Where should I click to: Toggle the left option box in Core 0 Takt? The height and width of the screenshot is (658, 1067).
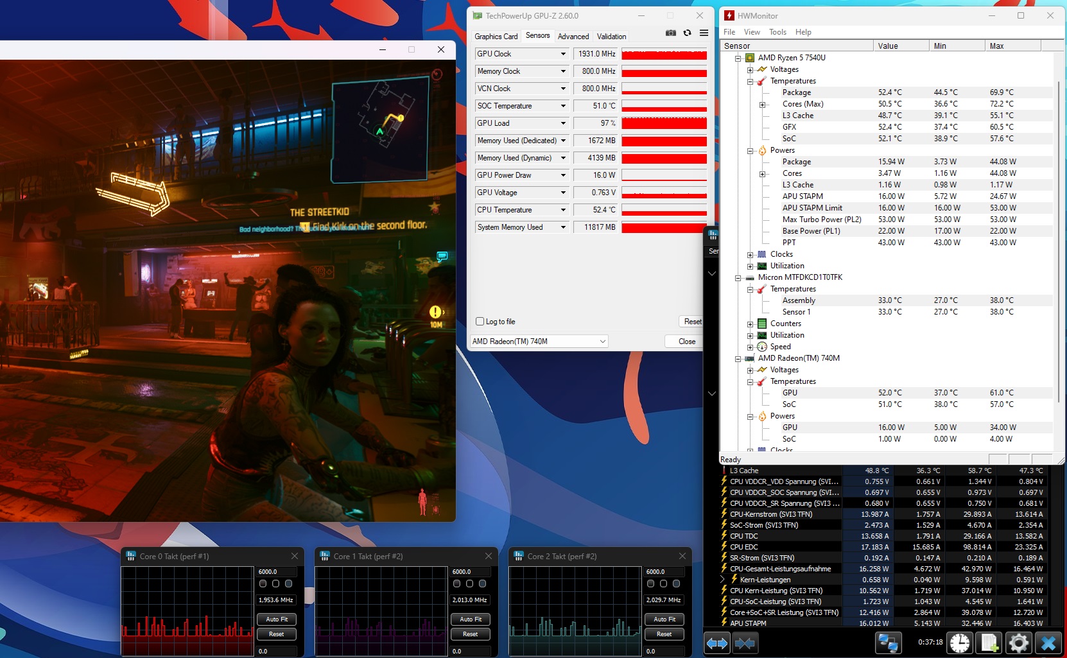tap(263, 584)
